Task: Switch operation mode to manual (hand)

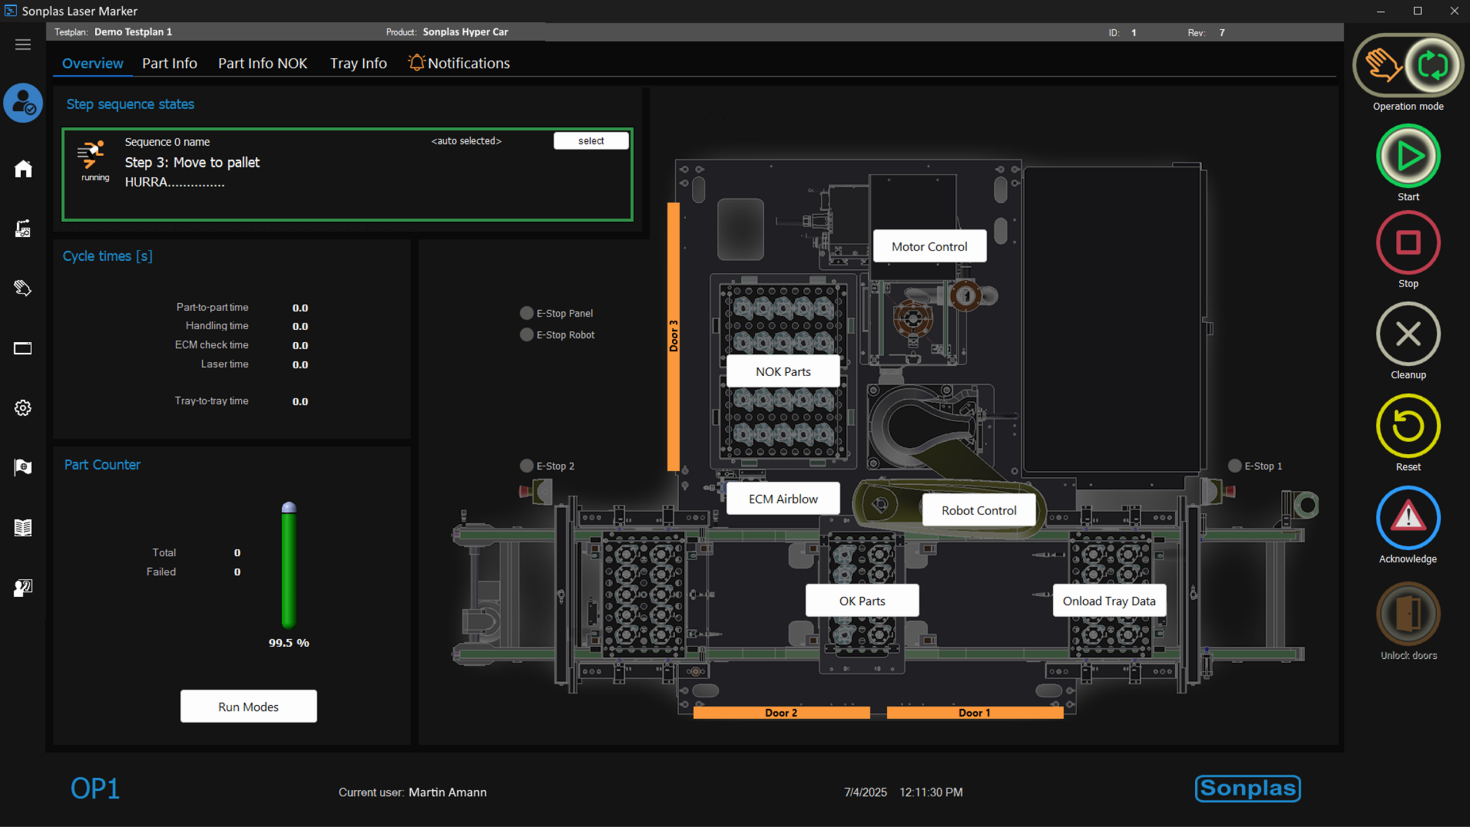Action: (x=1383, y=65)
